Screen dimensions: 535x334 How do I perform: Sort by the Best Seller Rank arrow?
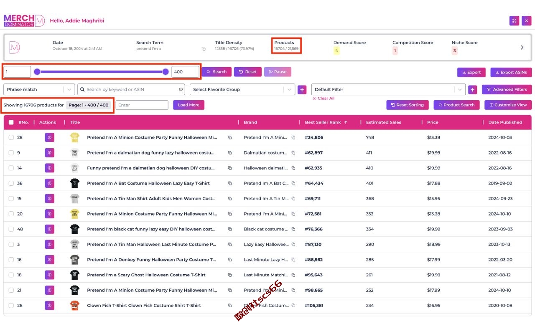[346, 122]
